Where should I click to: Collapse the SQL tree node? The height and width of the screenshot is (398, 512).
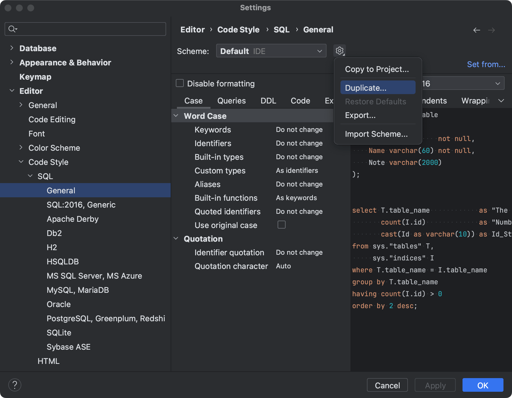point(30,176)
